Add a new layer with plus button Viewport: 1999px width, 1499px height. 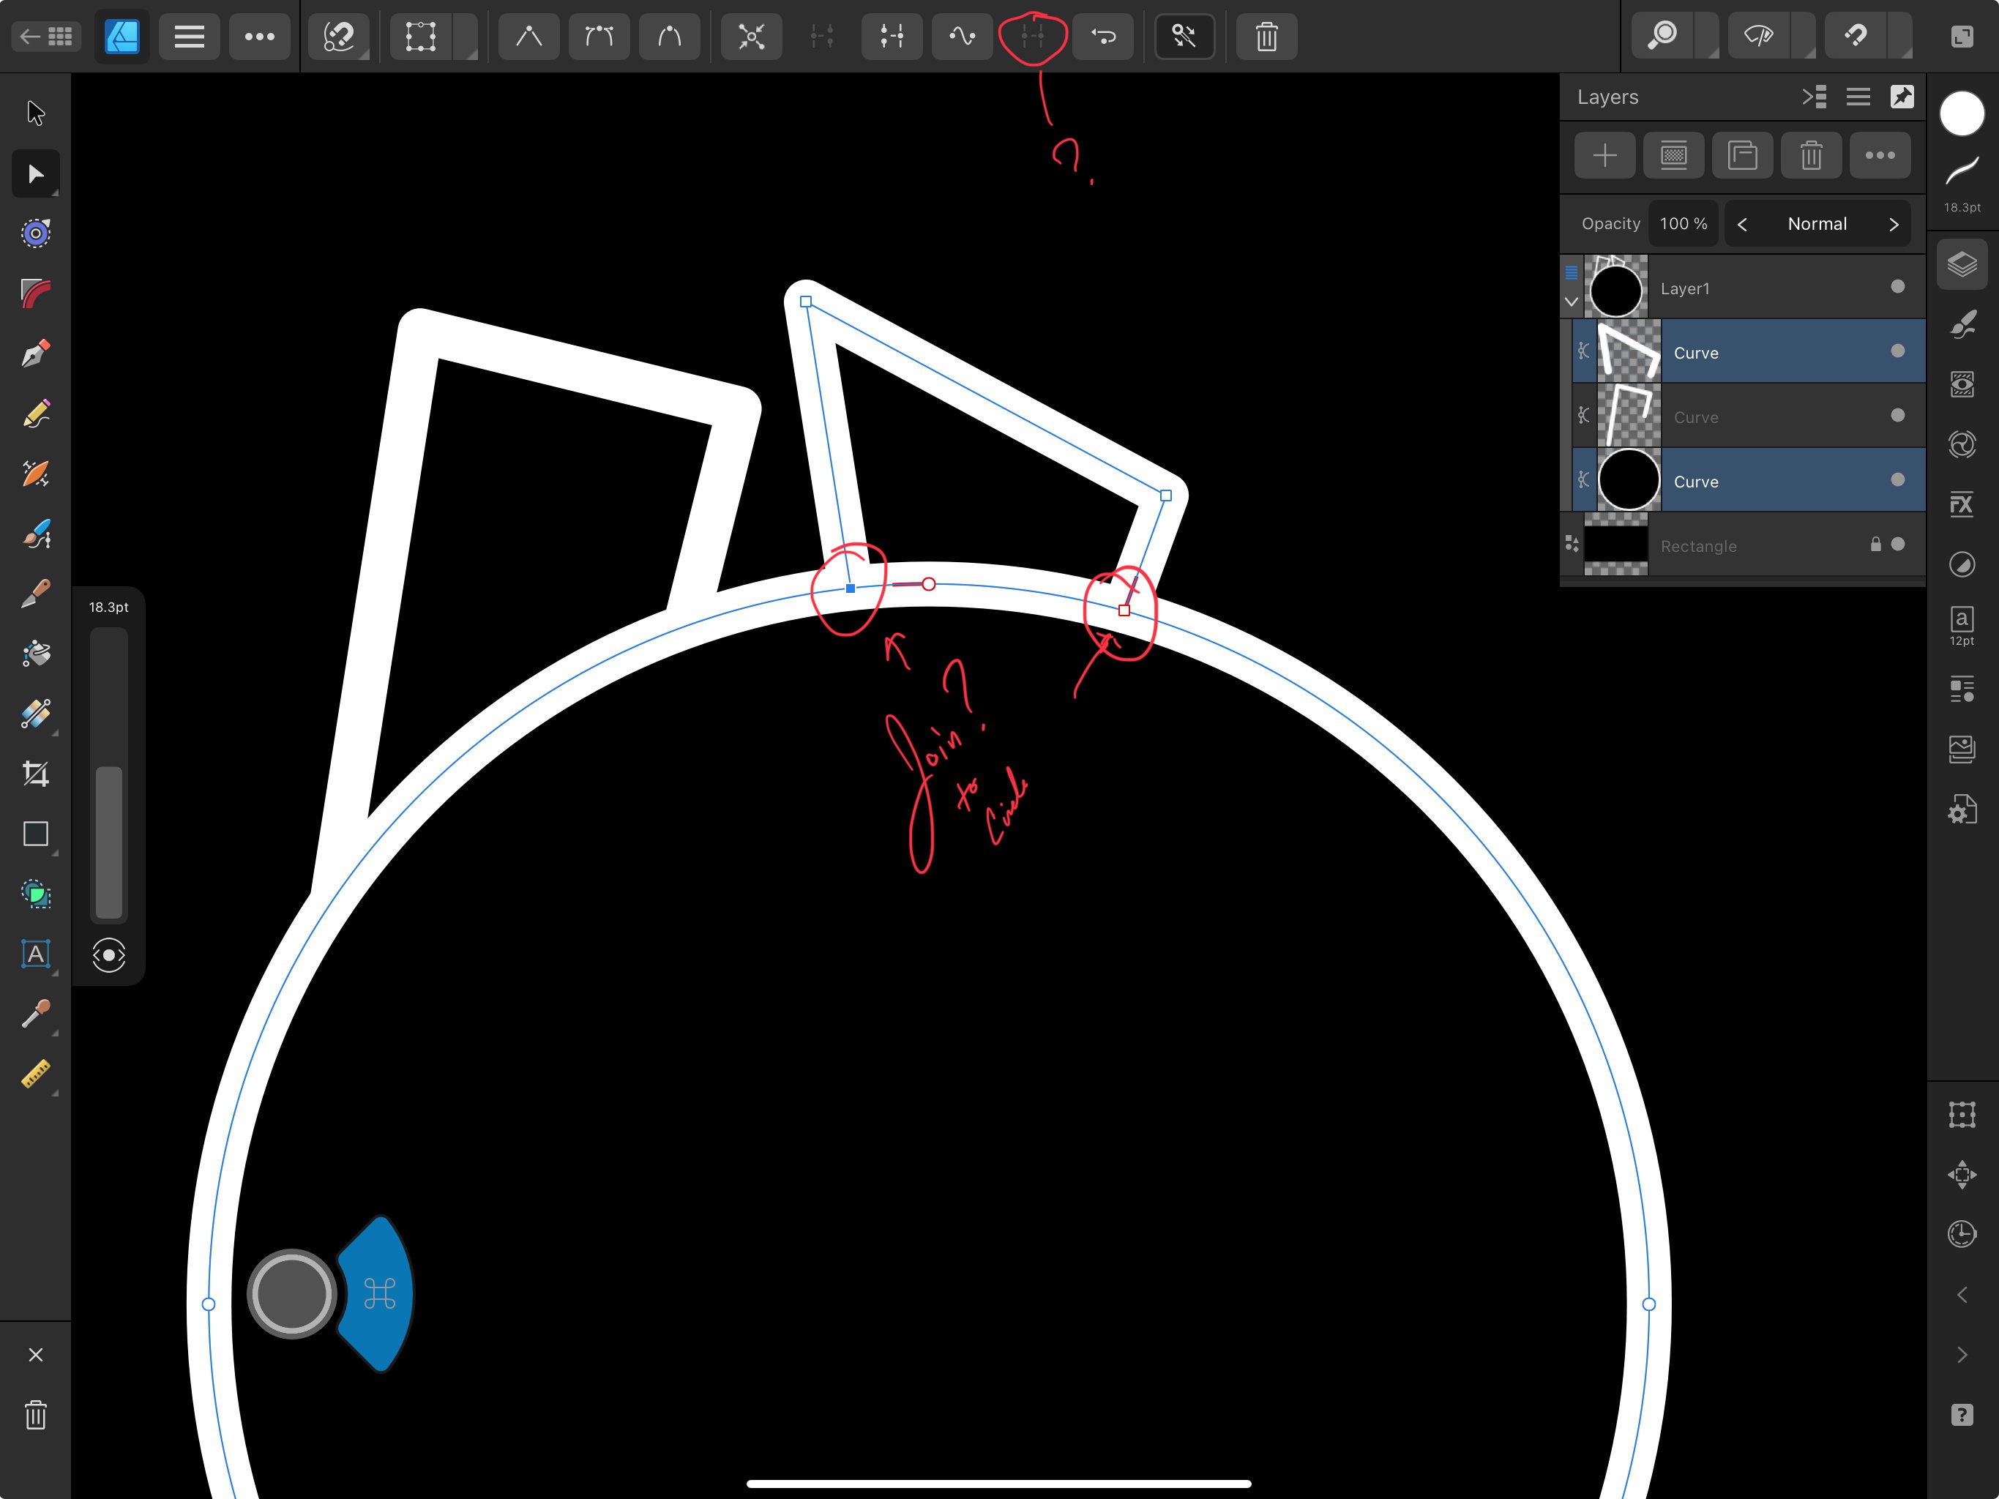tap(1604, 155)
